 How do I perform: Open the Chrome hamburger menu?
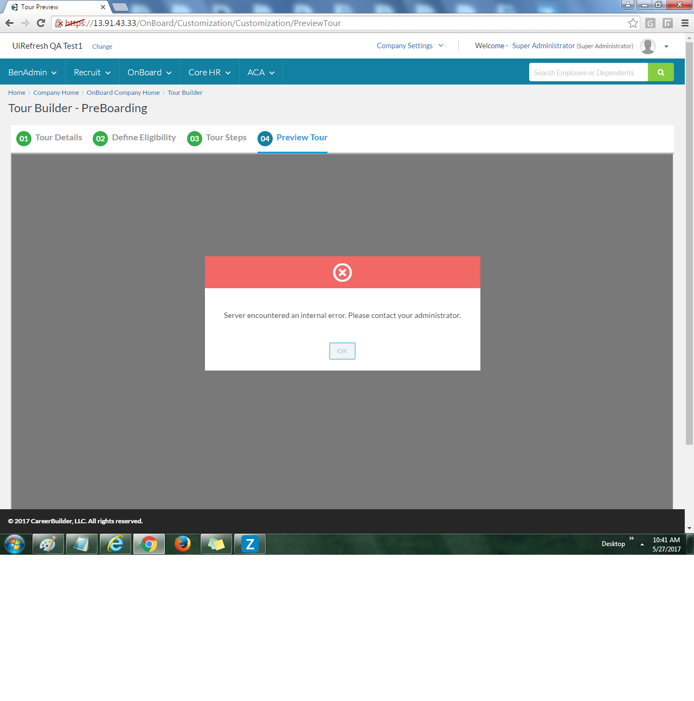tap(685, 23)
